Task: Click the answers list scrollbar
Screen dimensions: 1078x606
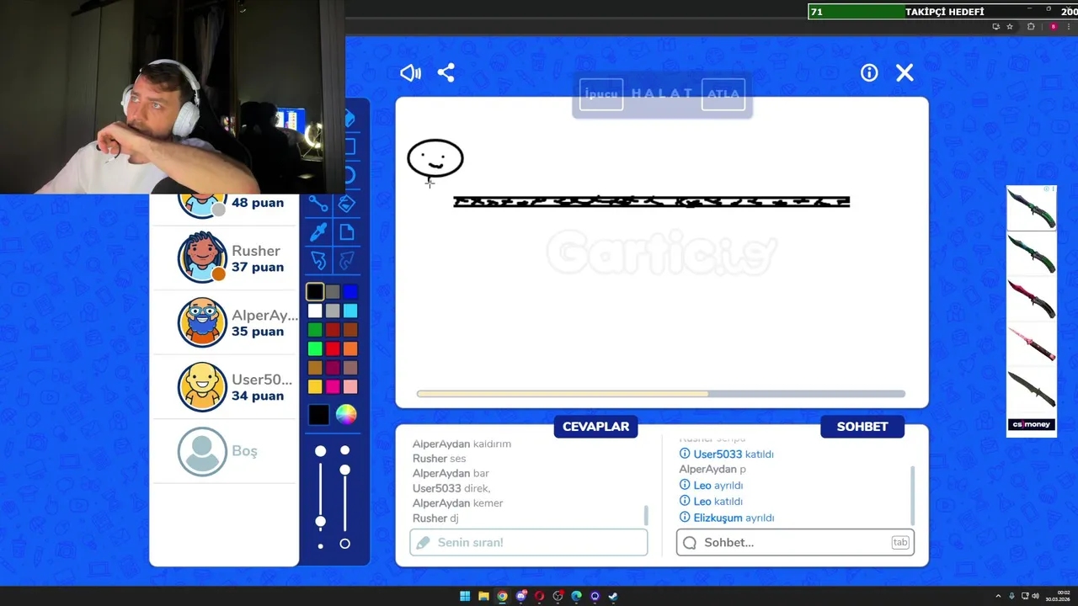Action: [646, 515]
